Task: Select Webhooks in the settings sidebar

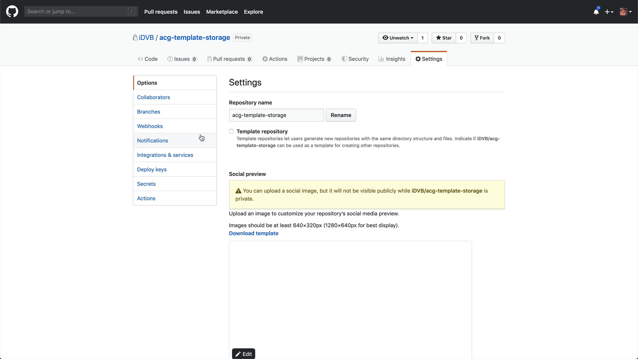Action: [150, 126]
